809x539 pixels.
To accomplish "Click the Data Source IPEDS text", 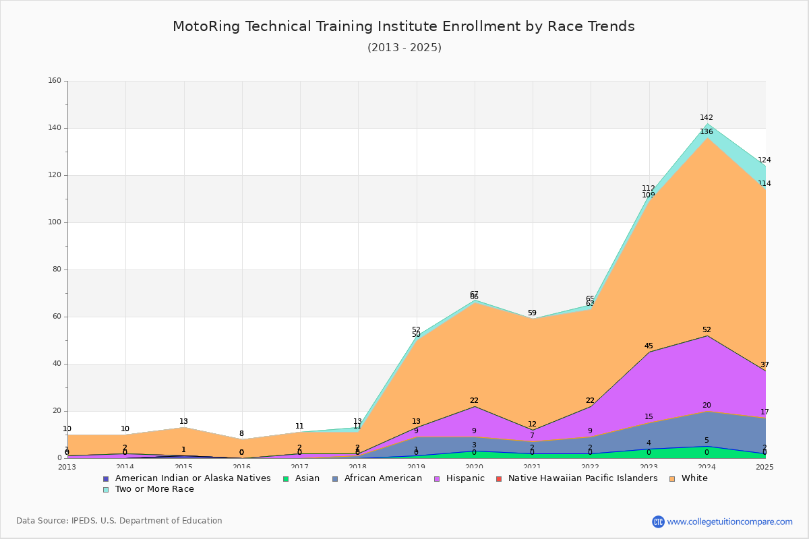I will point(119,521).
